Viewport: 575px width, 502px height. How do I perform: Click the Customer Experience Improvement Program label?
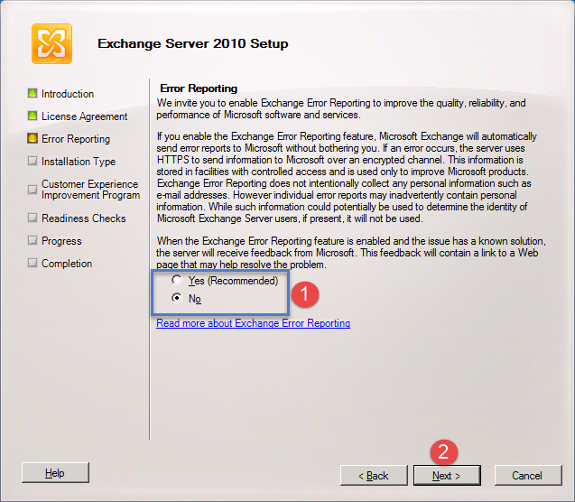(90, 190)
